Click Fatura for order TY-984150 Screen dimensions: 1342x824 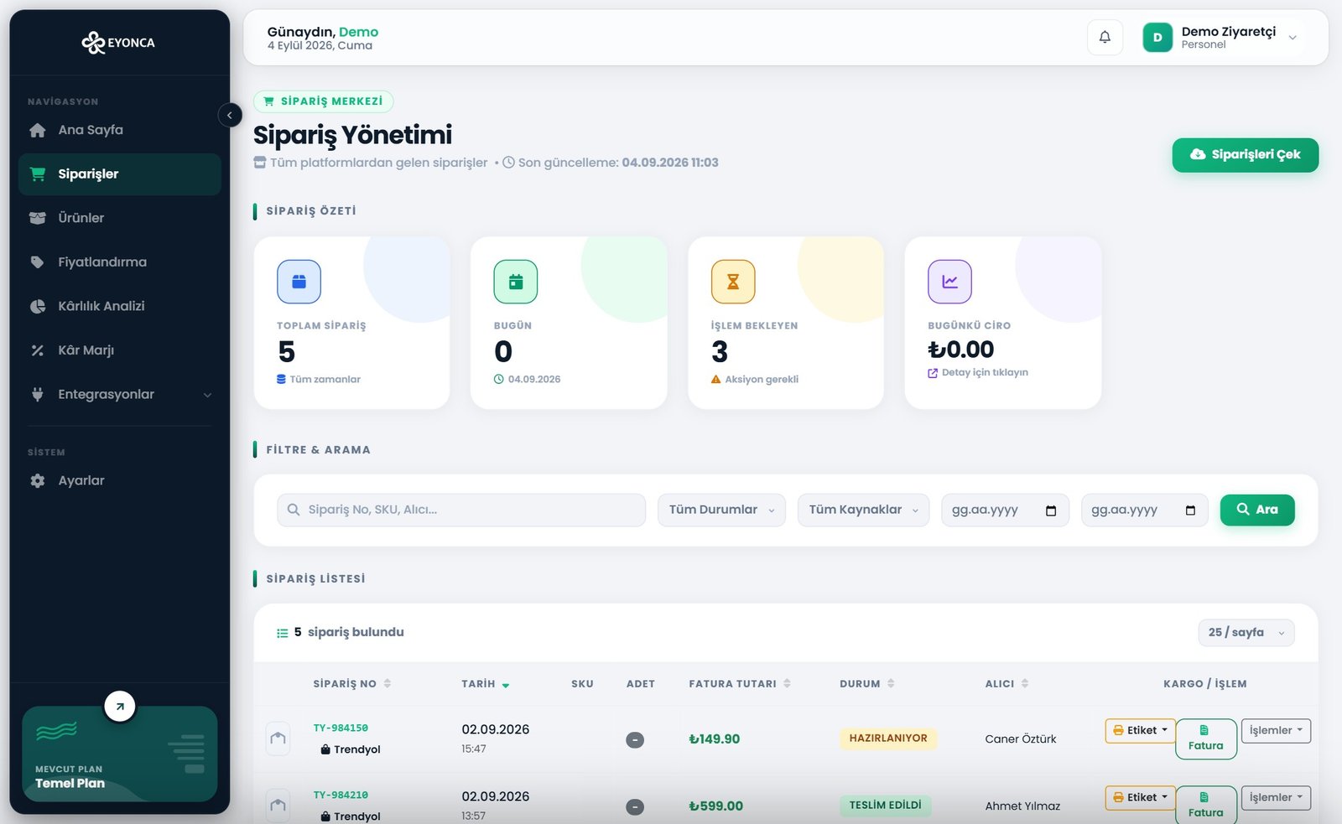click(1206, 738)
